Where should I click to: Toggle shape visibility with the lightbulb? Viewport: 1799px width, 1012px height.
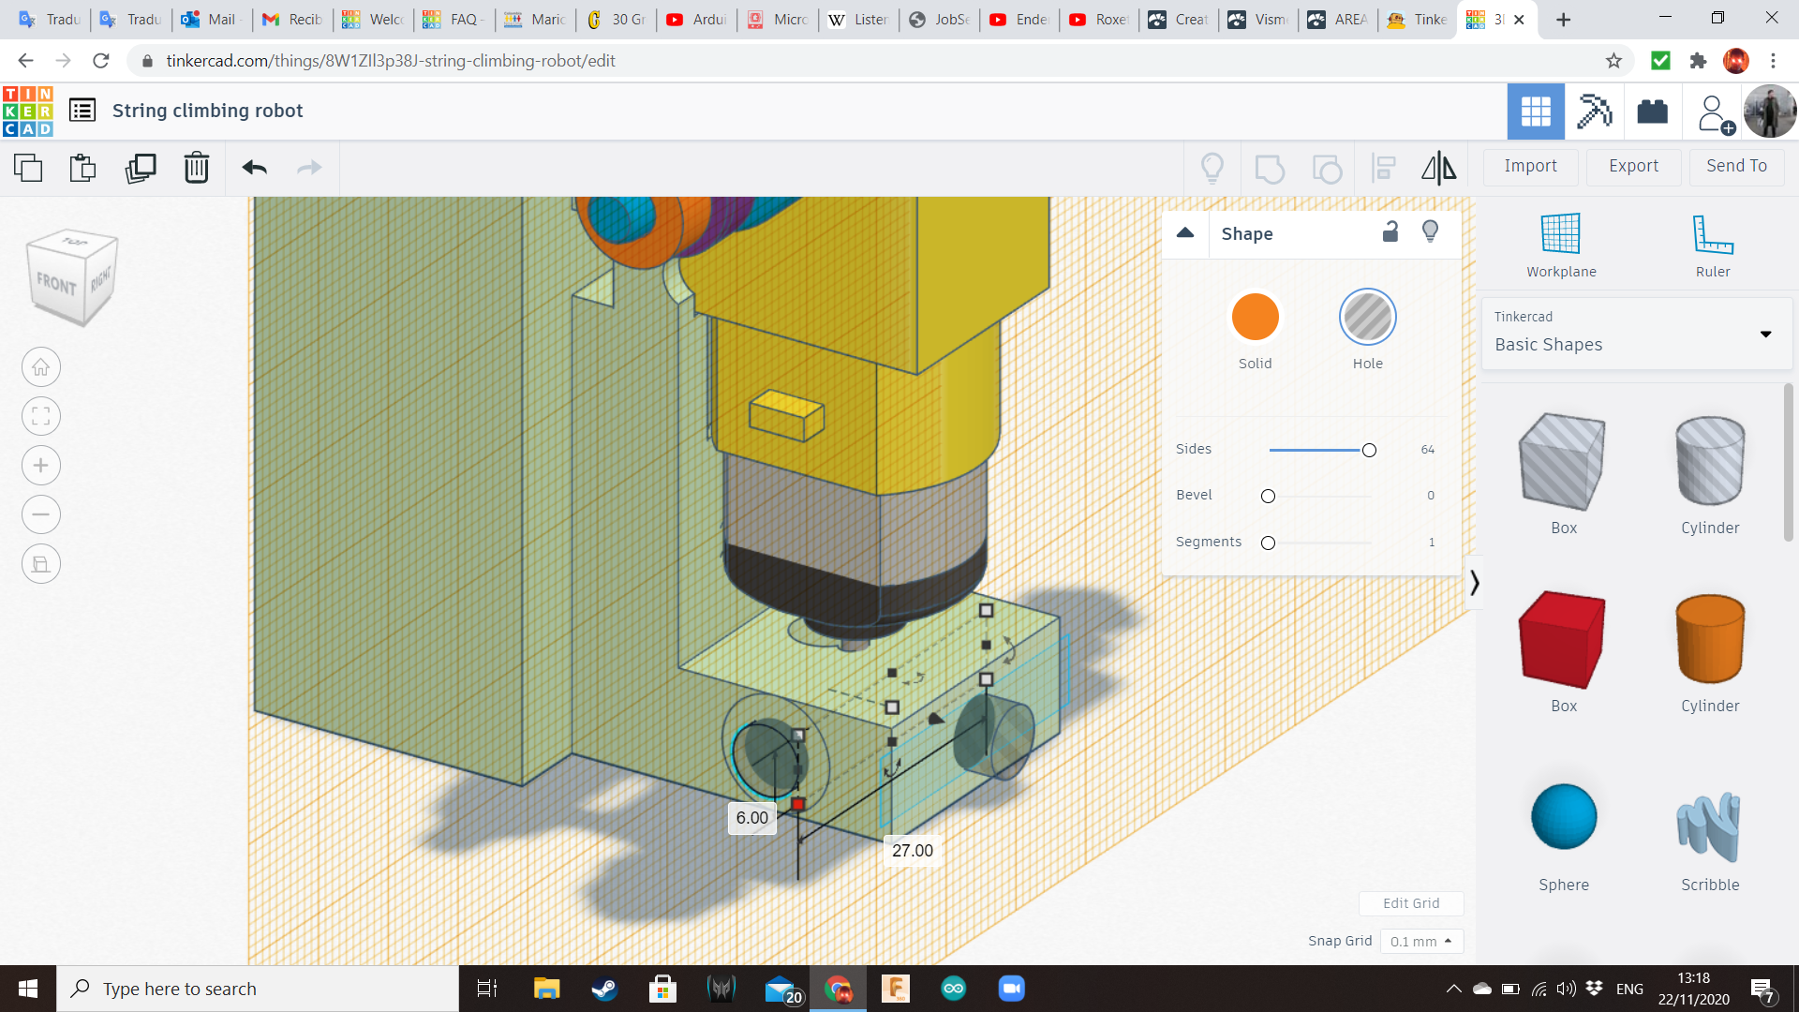[1430, 232]
